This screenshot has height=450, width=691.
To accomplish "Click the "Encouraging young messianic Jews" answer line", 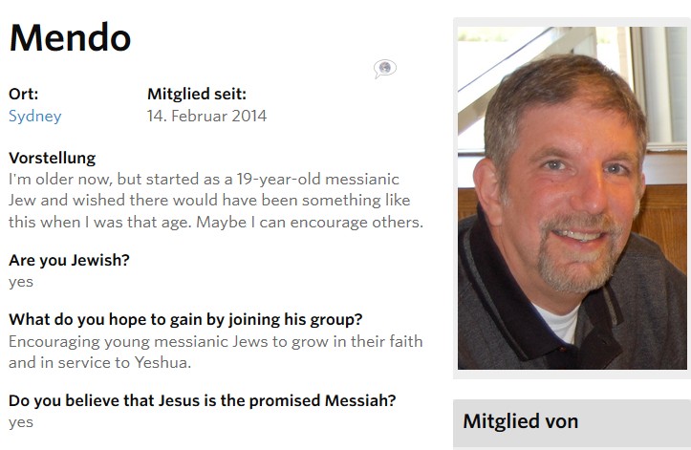I will pos(215,342).
